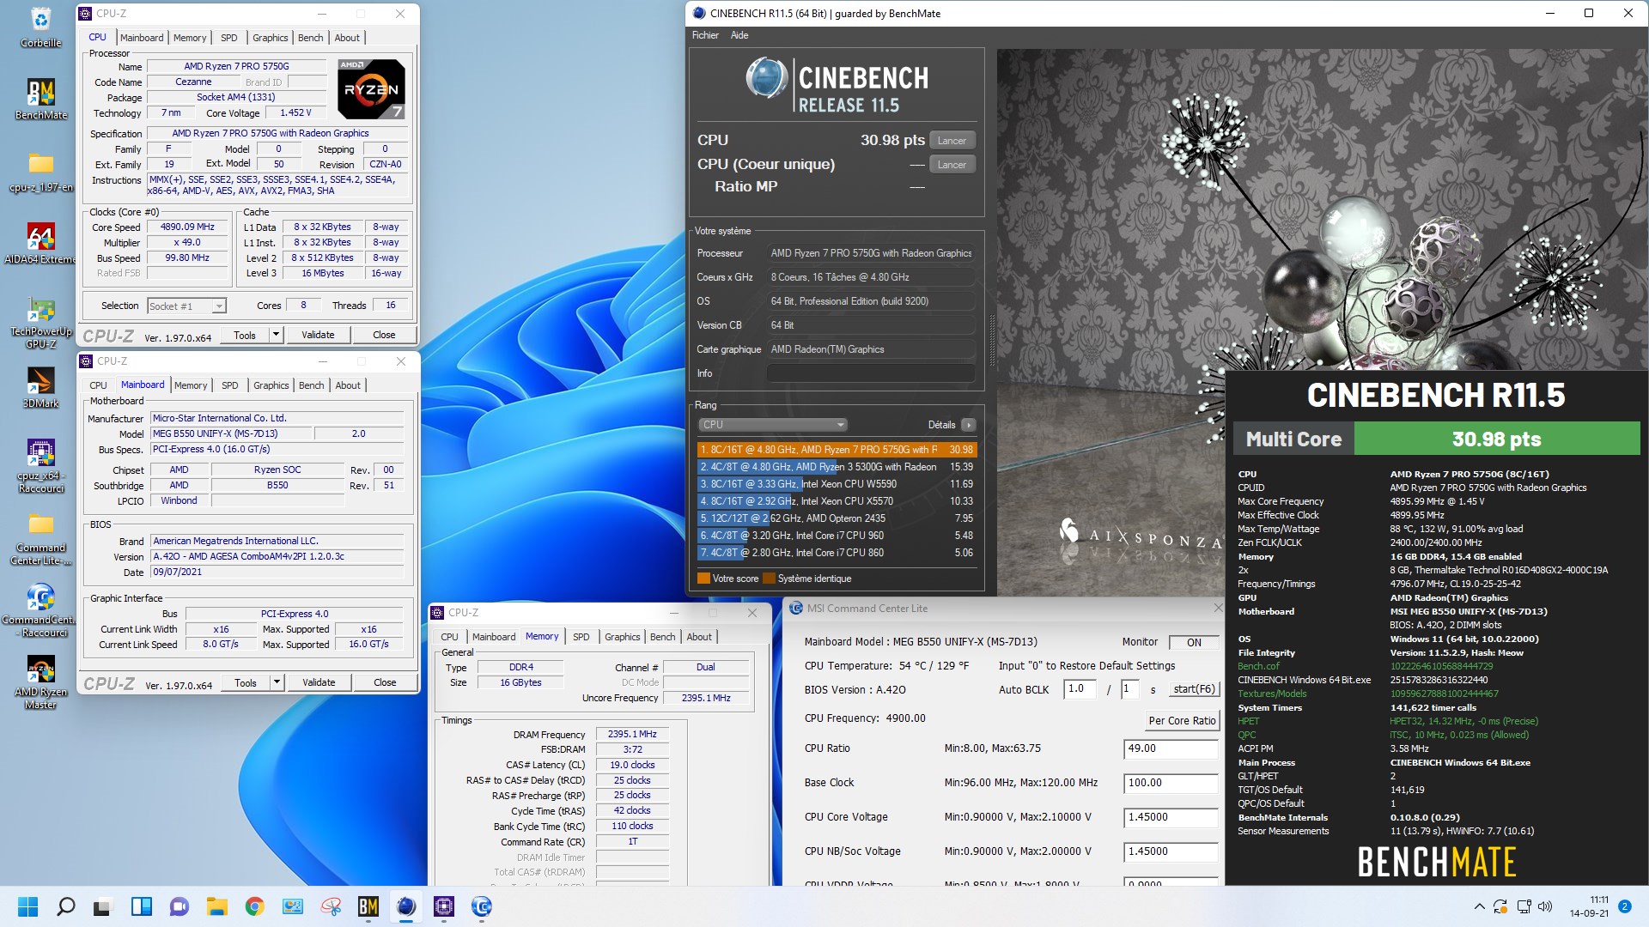Screen dimensions: 1649x927
Task: Toggle the Monitor ON switch in MSI Command Center
Action: pos(1194,642)
